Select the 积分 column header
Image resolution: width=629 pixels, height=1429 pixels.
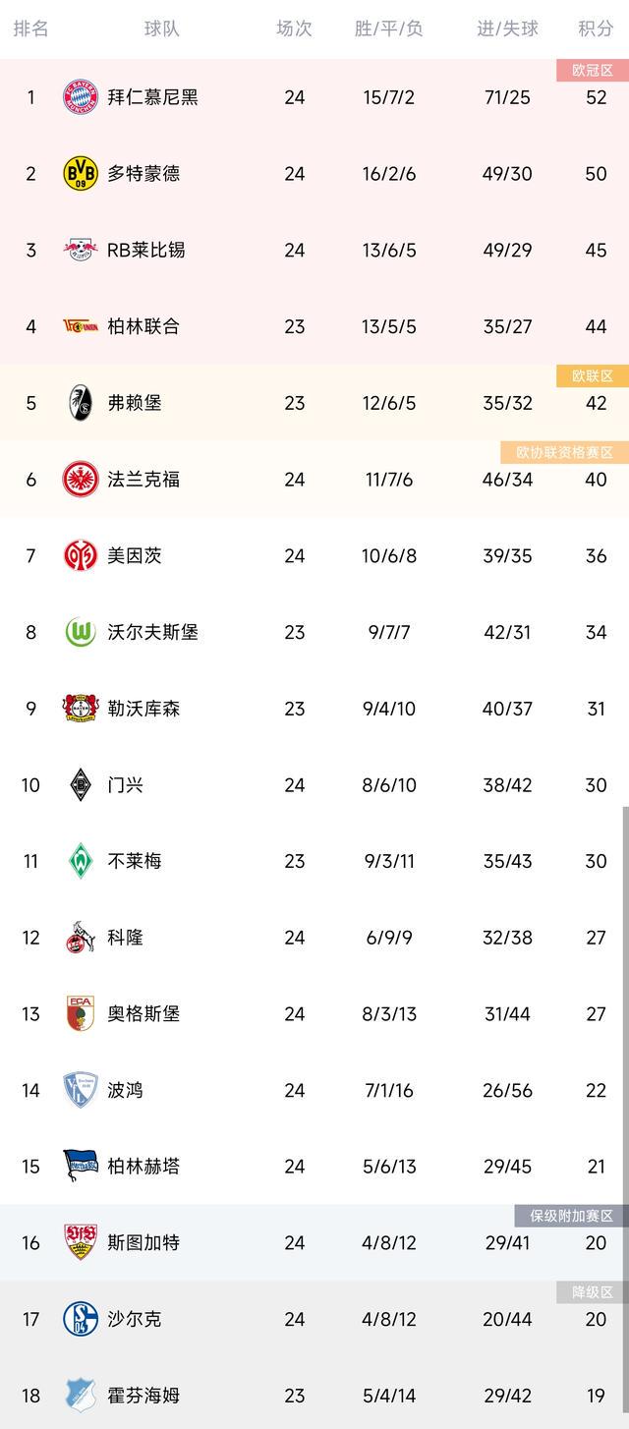(x=596, y=29)
